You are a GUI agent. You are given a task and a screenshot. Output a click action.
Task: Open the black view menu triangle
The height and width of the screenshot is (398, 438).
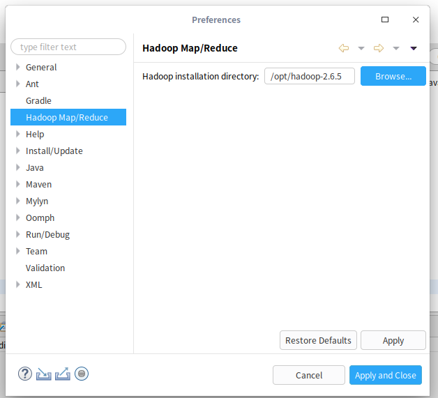(x=414, y=48)
